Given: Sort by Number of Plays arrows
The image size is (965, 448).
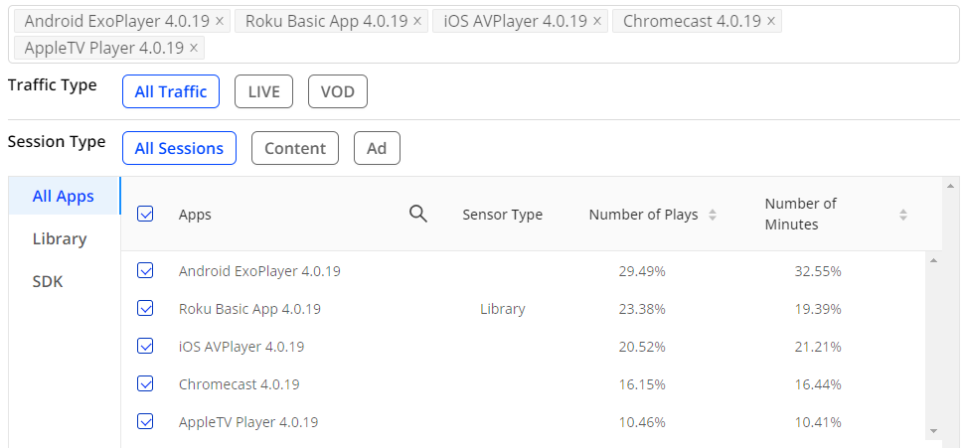Looking at the screenshot, I should pos(712,215).
